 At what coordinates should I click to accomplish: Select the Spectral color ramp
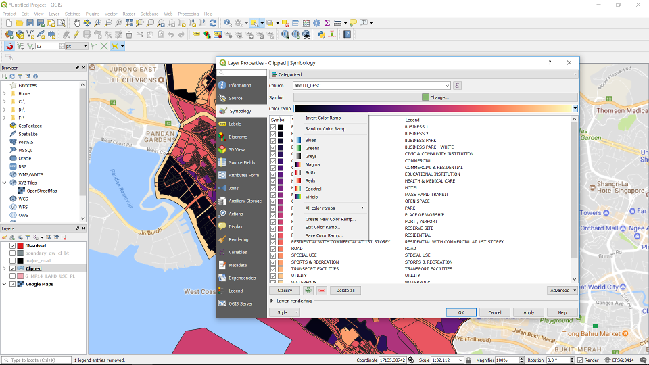point(314,189)
